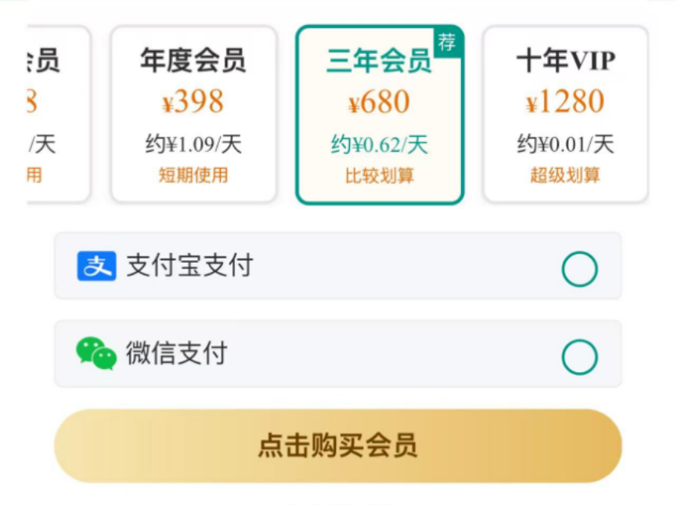
Task: Click the 微信支付 payment option text
Action: [176, 353]
